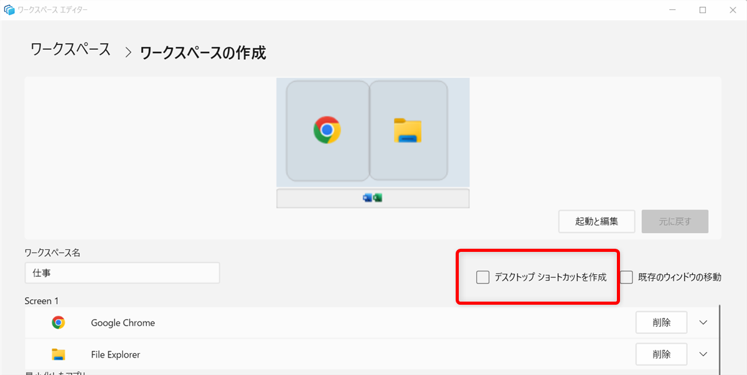This screenshot has width=747, height=375.
Task: Click the File Explorer icon in Screen 1 list
Action: click(59, 354)
